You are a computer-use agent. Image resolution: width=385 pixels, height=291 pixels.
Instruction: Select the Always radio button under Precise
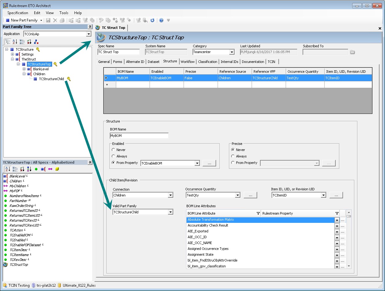coord(233,156)
